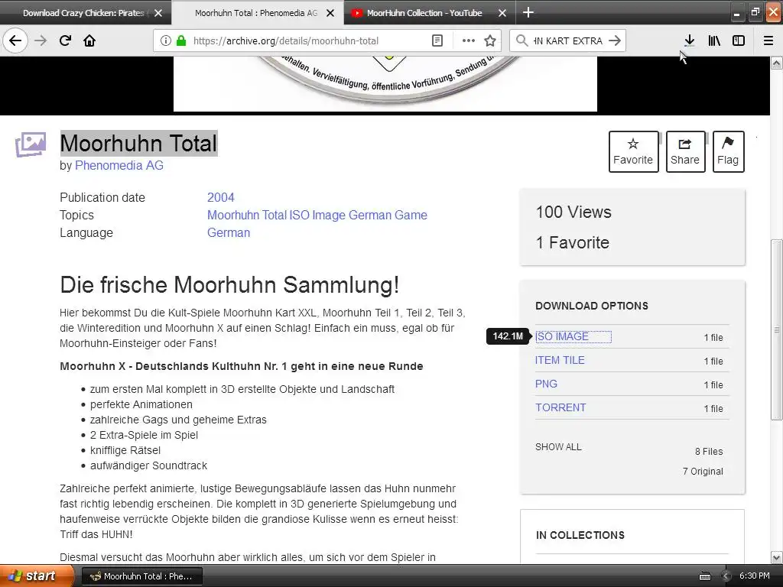783x587 pixels.
Task: Download the ISO IMAGE file
Action: coord(562,336)
